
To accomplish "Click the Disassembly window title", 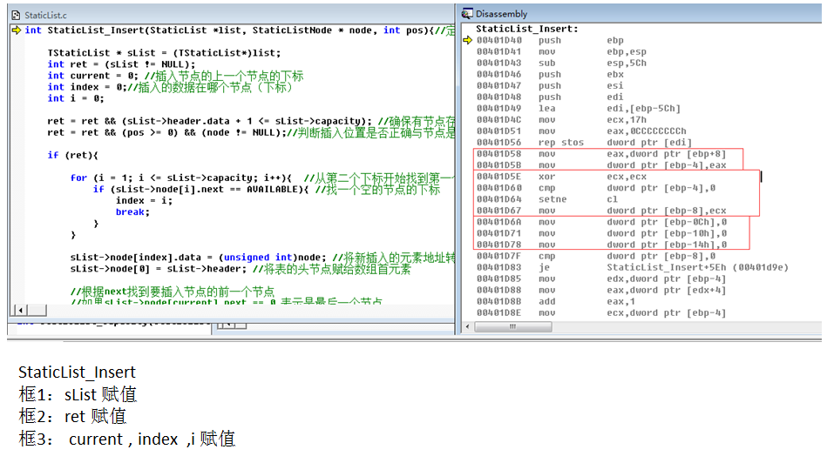I will (x=502, y=14).
